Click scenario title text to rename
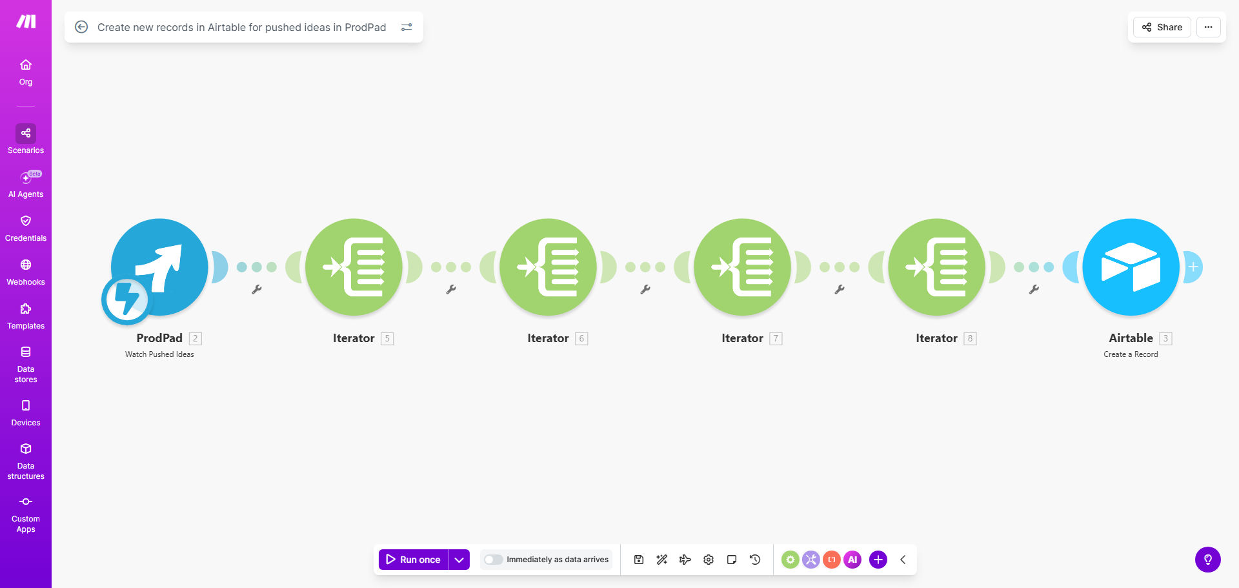 pyautogui.click(x=242, y=27)
